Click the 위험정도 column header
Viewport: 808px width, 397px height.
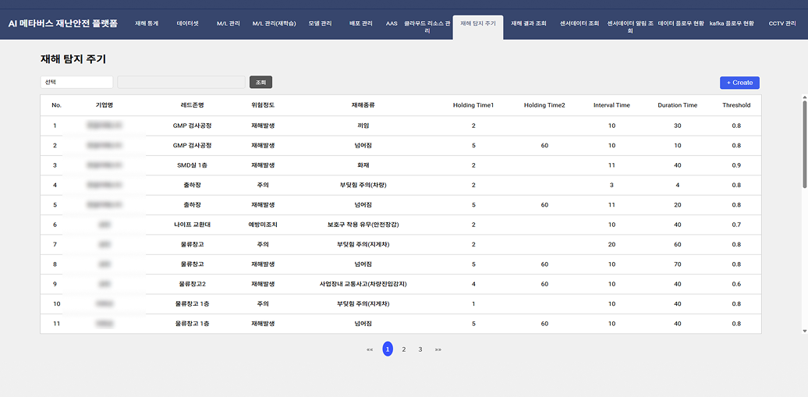pyautogui.click(x=263, y=105)
